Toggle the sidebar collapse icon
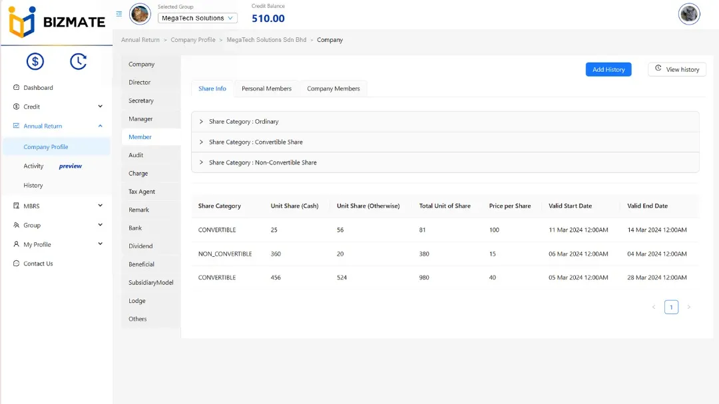Viewport: 719px width, 404px height. pyautogui.click(x=119, y=14)
